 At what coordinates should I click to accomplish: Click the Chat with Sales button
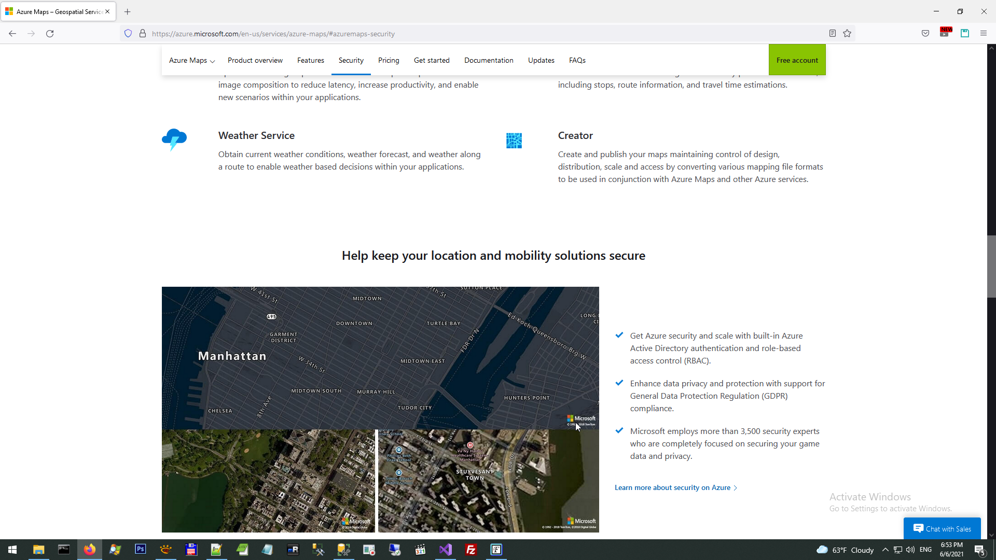(942, 528)
